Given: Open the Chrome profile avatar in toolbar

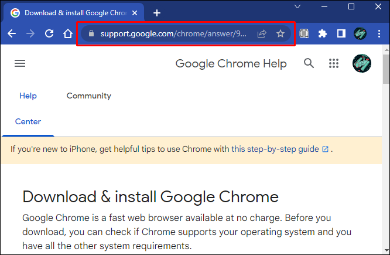Looking at the screenshot, I should (360, 33).
